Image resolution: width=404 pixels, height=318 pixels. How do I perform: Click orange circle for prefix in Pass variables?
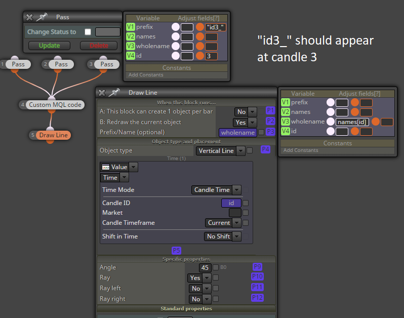(199, 27)
